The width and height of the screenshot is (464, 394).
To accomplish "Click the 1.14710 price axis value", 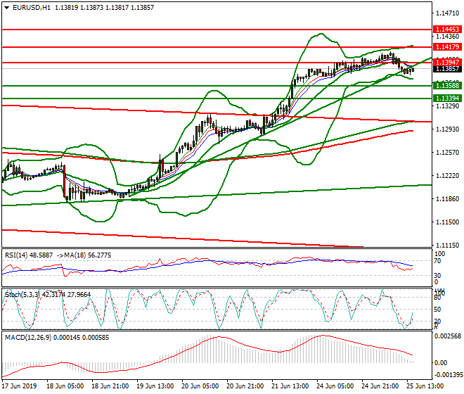I will tap(447, 13).
